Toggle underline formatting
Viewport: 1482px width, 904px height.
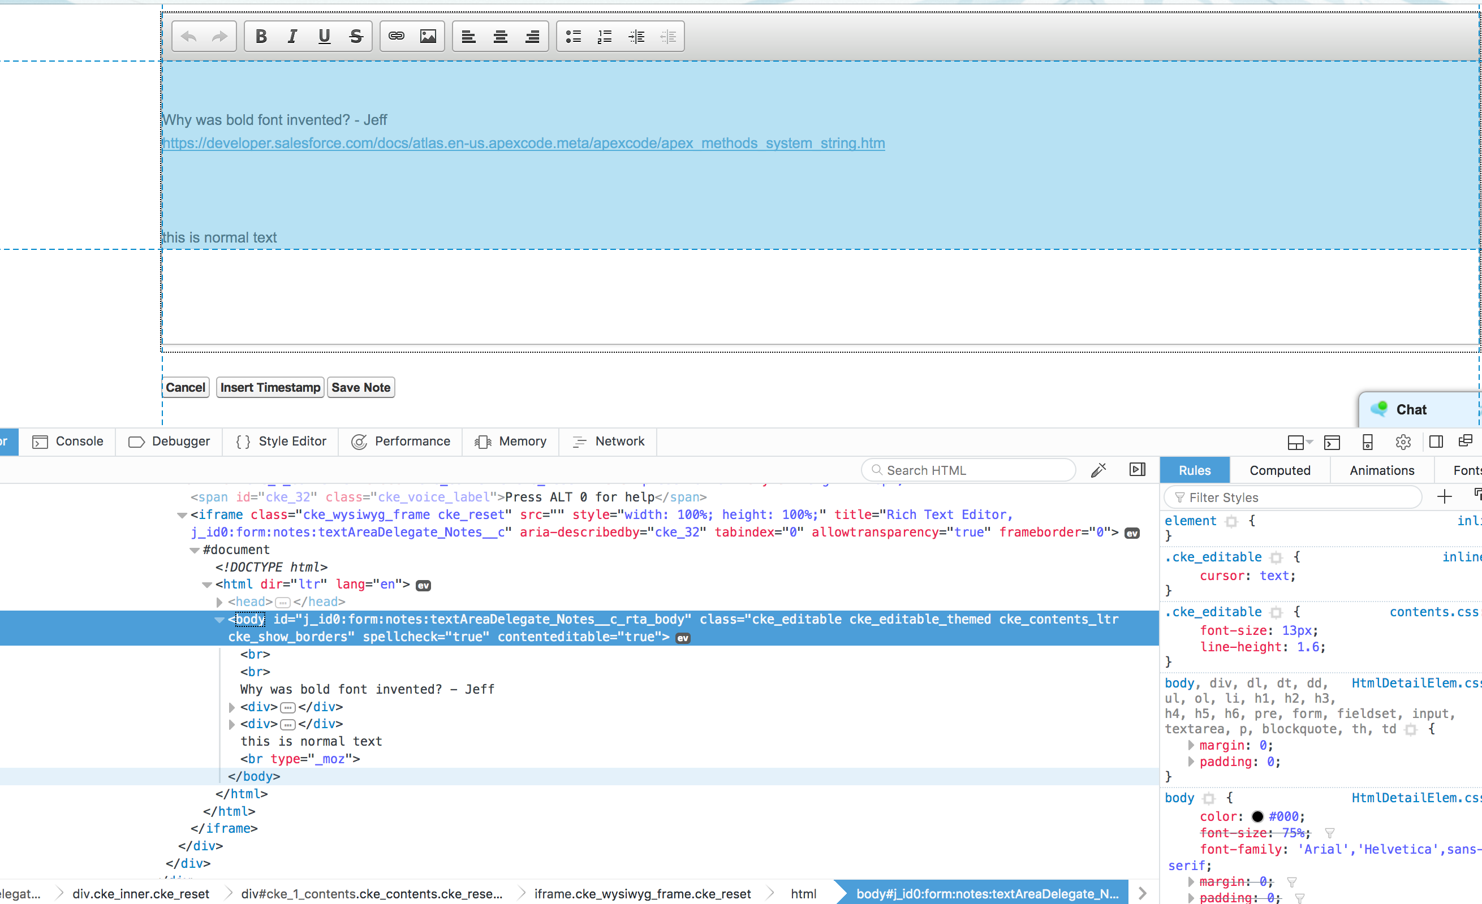pyautogui.click(x=324, y=37)
